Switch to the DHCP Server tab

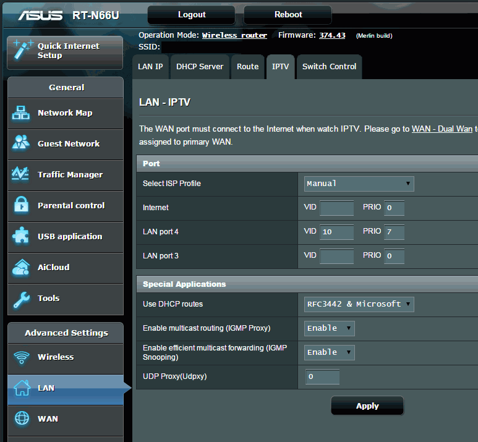click(x=200, y=67)
